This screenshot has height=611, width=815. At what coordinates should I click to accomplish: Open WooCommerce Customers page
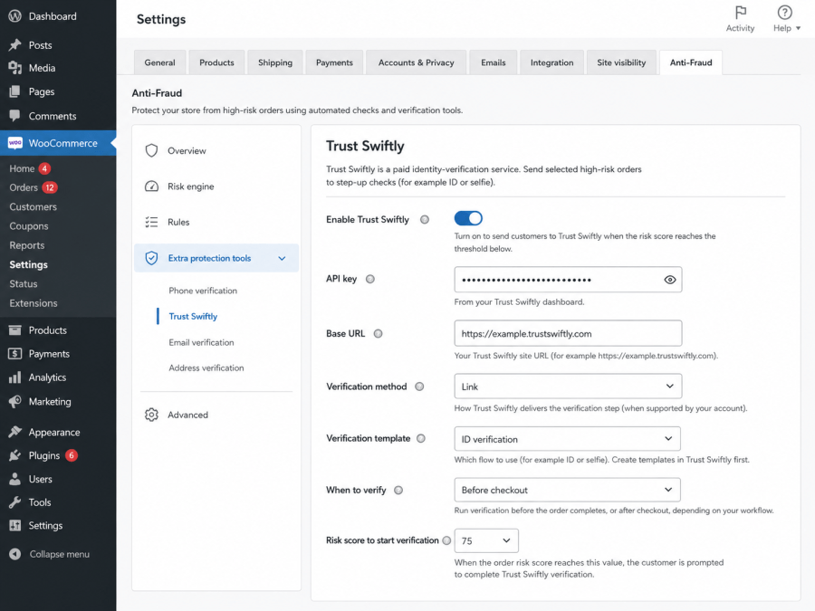33,206
